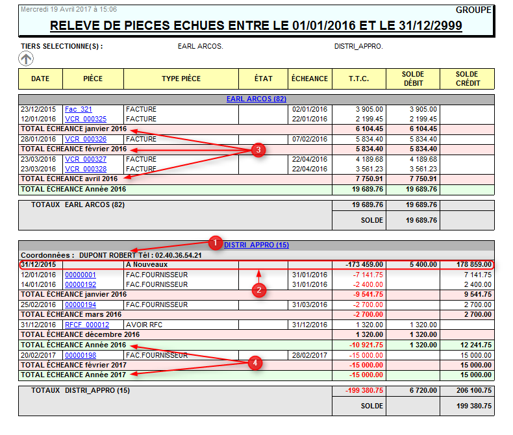Click the up arrow icon below tiers
Screen dimensions: 513x435
26,59
